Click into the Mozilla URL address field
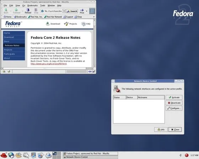This screenshot has height=159, width=199. pos(52,11)
